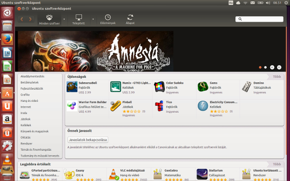
Task: Expand the Minden szoftver dropdown arrow
Action: [x=64, y=19]
